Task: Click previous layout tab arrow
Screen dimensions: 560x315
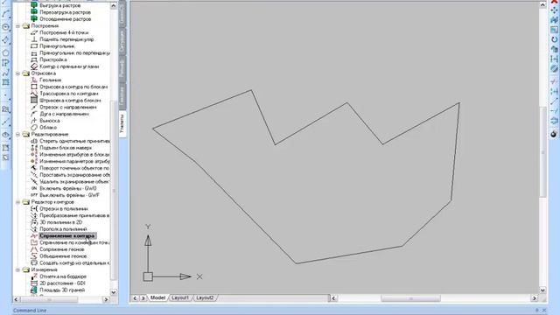Action: (135, 297)
